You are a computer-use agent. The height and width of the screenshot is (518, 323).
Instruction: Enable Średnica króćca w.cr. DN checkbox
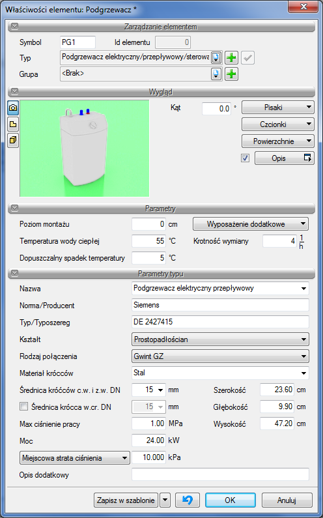(x=24, y=407)
